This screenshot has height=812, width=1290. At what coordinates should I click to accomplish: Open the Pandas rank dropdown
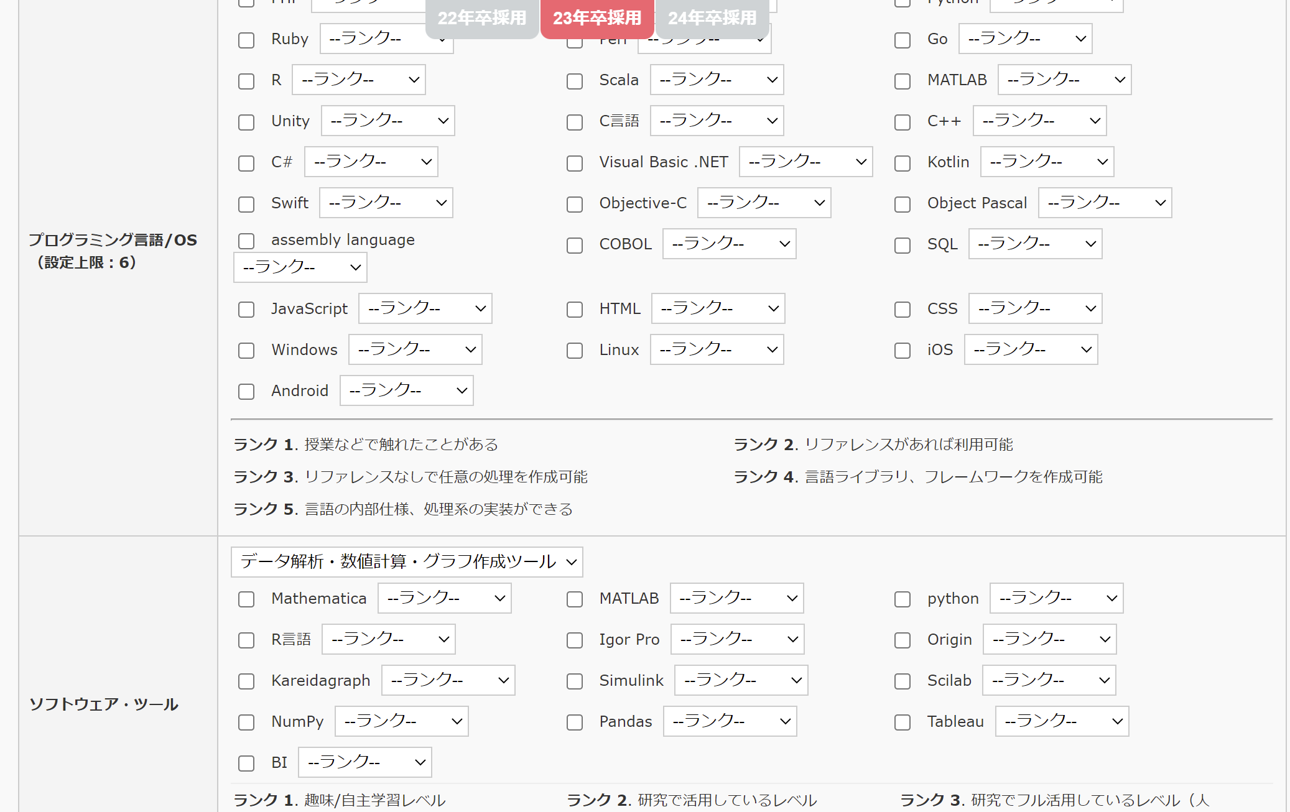coord(730,721)
